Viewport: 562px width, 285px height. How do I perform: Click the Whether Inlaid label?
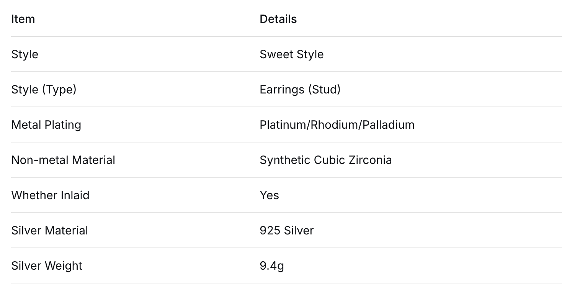pyautogui.click(x=50, y=195)
